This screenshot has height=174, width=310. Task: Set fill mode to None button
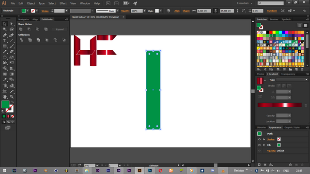click(x=13, y=116)
